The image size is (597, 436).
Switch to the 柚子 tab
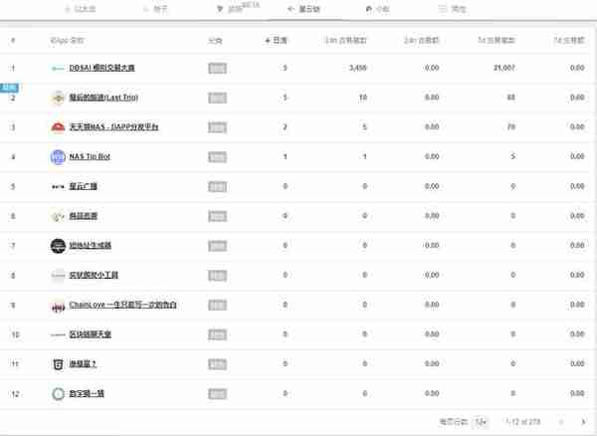click(x=156, y=9)
